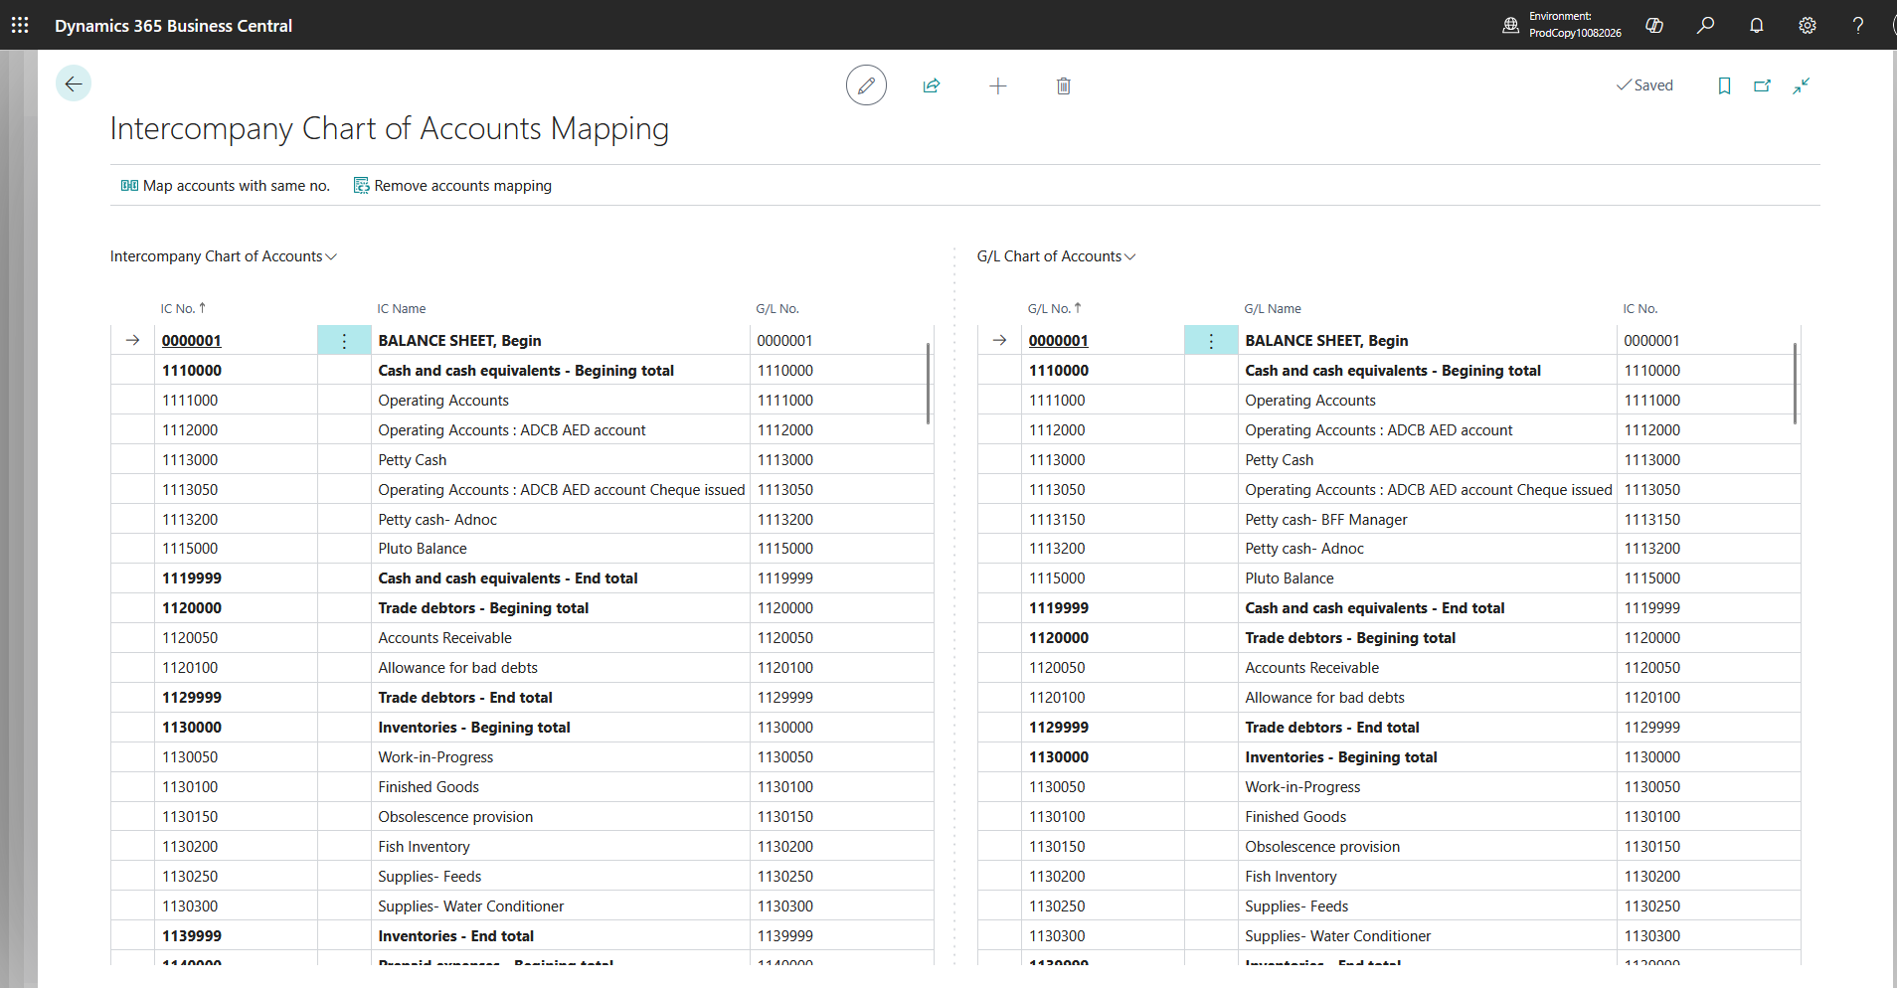This screenshot has width=1897, height=988.
Task: Click G/L Name column header
Action: tap(1273, 308)
